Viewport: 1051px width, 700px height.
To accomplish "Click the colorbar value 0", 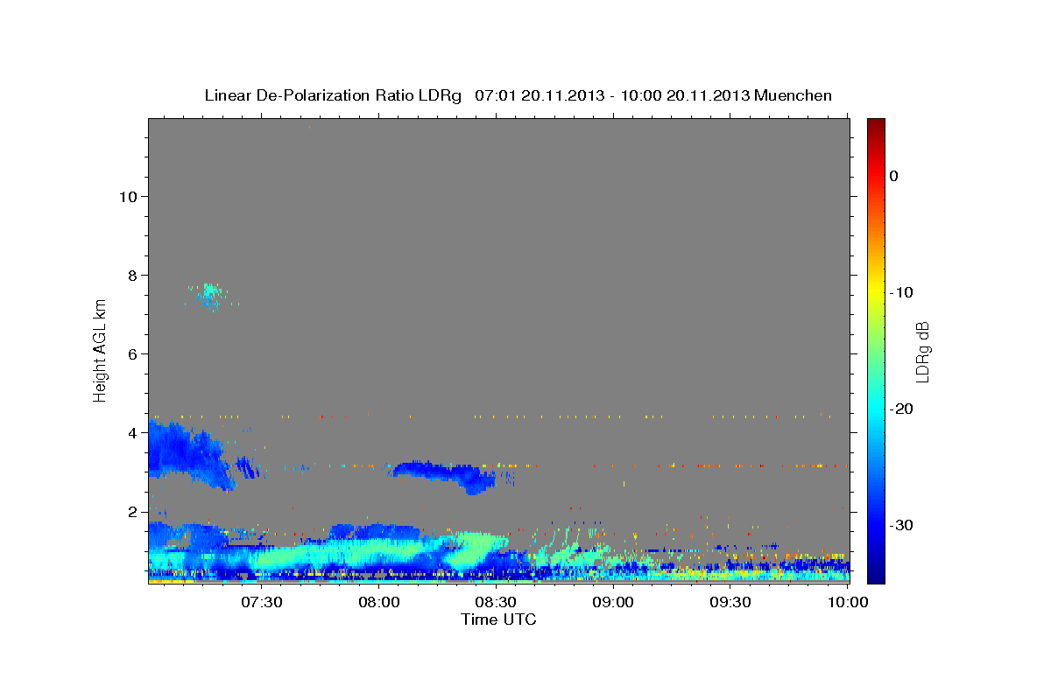I will coord(894,176).
